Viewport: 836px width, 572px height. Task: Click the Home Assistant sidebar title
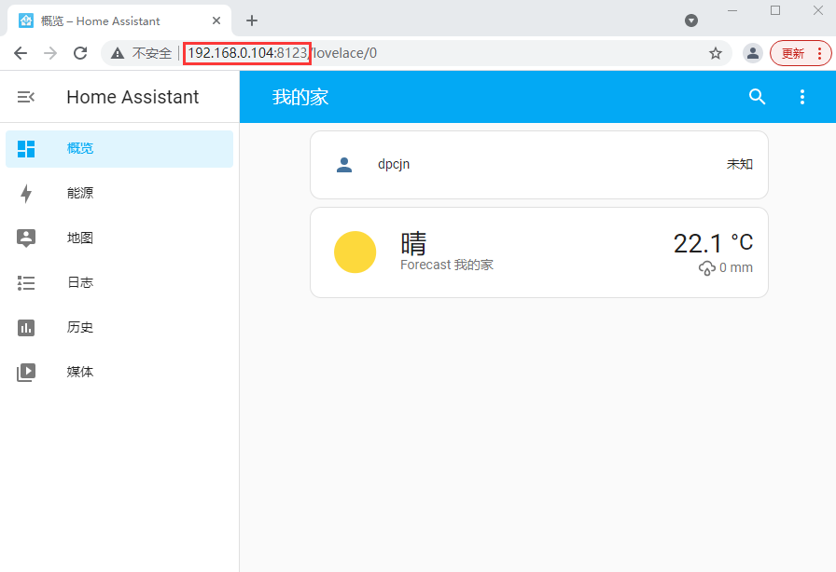point(132,97)
